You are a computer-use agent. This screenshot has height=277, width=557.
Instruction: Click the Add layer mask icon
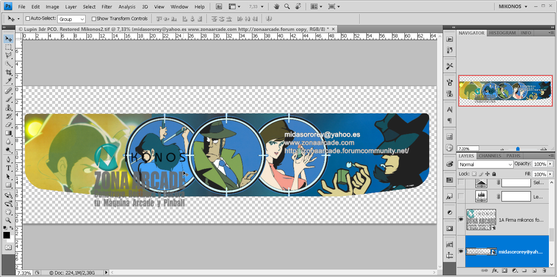(x=504, y=271)
